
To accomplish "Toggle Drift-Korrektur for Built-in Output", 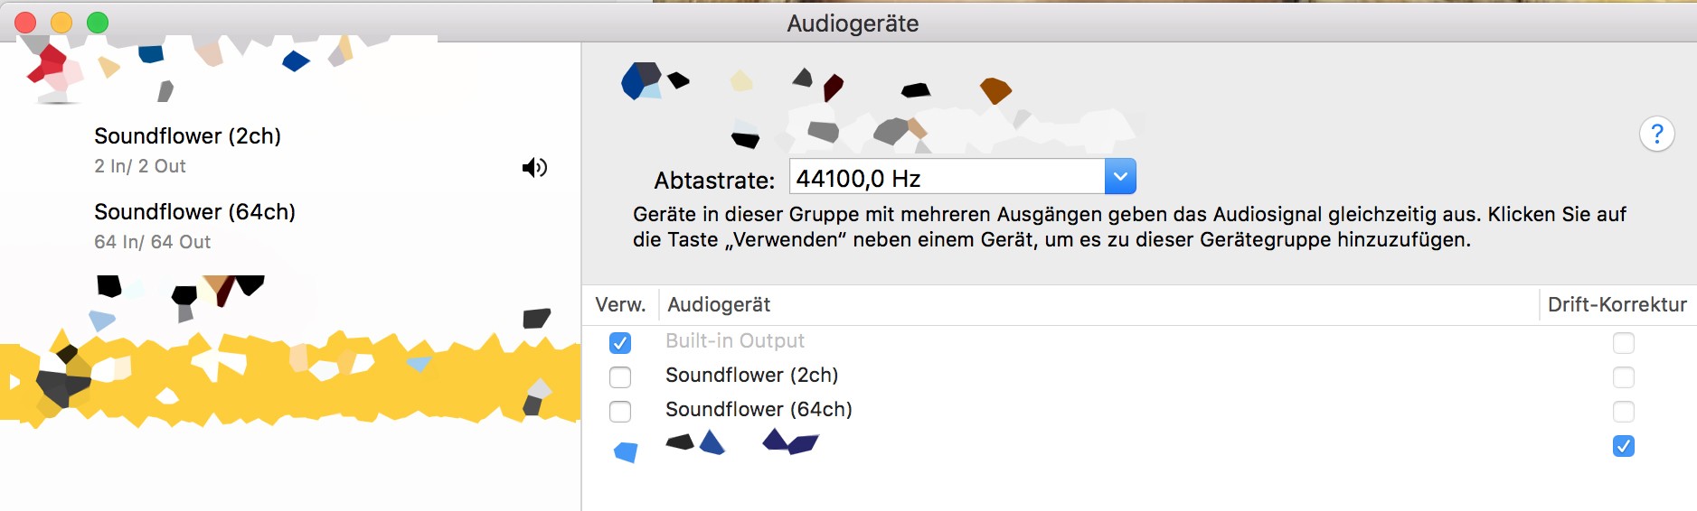I will click(1624, 343).
